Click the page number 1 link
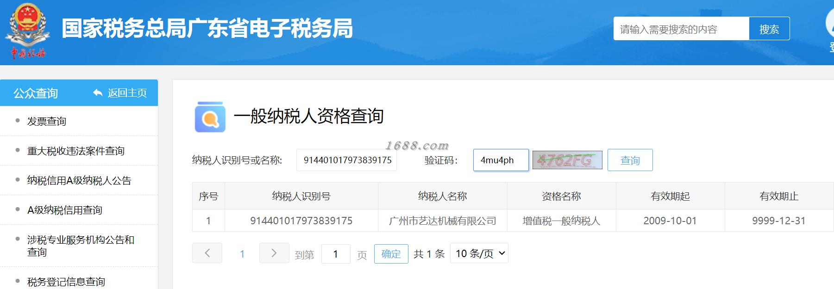 (242, 254)
